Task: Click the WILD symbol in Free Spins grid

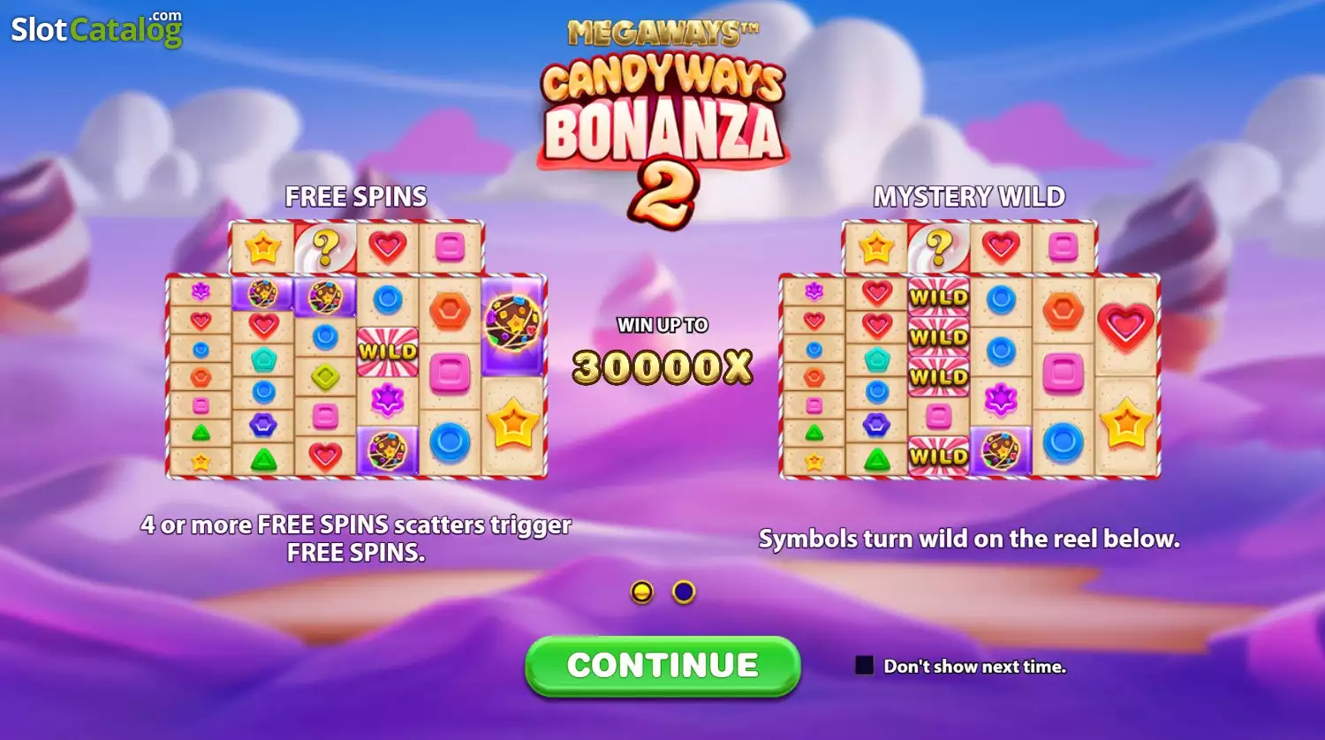Action: 388,351
